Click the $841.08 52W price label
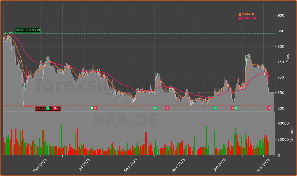 [28, 30]
